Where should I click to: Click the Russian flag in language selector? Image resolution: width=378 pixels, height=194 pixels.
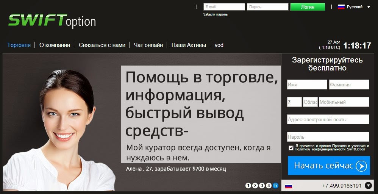coord(341,7)
